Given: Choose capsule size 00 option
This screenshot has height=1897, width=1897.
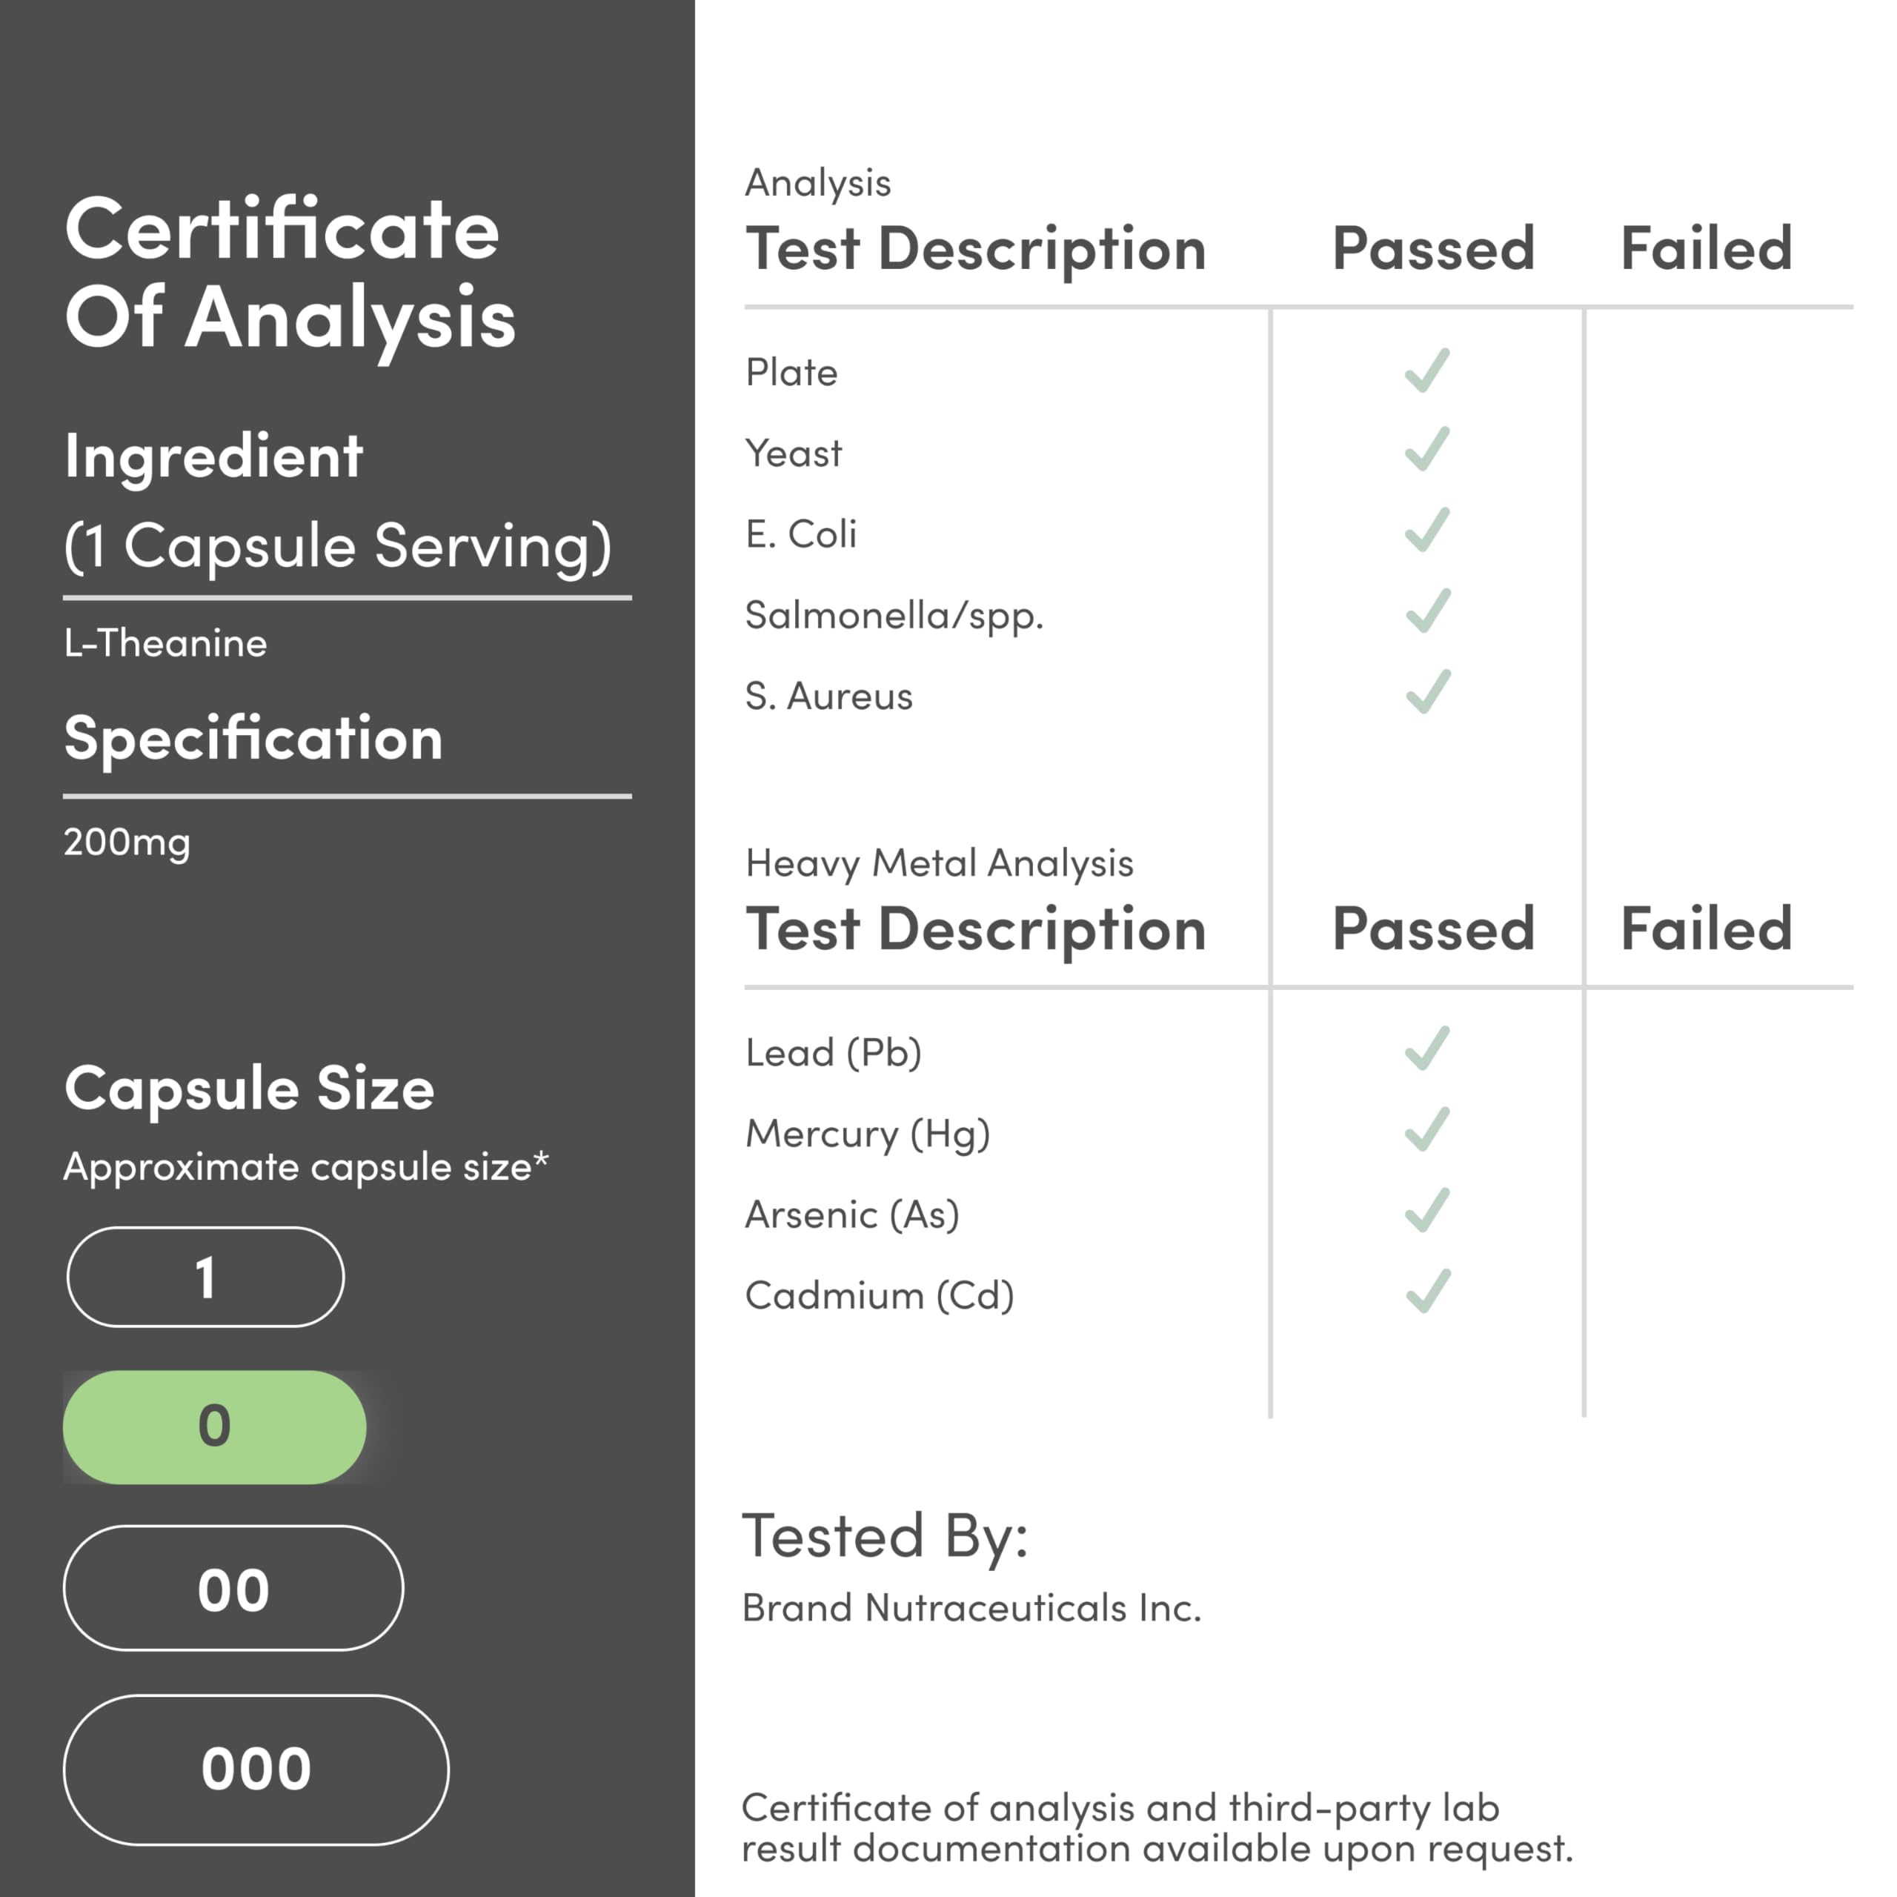Looking at the screenshot, I should click(233, 1589).
